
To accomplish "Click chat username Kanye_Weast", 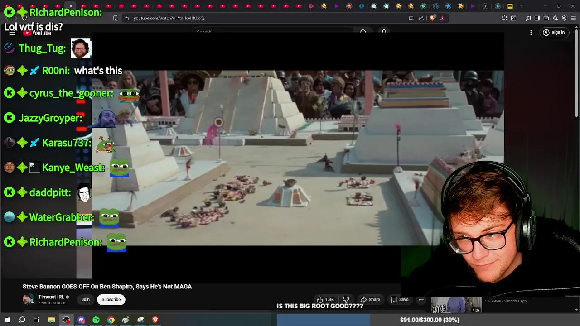I will tap(73, 168).
